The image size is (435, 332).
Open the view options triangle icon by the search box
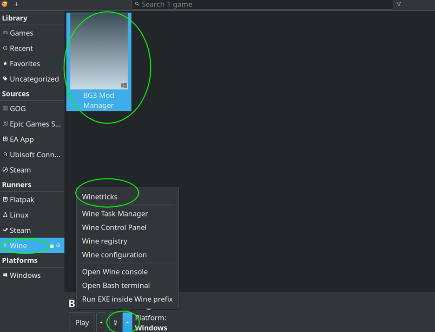pyautogui.click(x=399, y=4)
